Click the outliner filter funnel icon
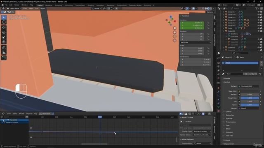This screenshot has height=148, width=264. pos(257,8)
